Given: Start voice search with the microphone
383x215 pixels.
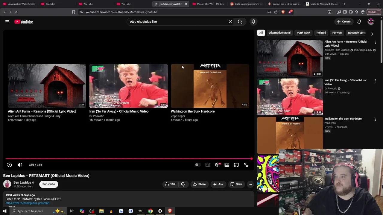Looking at the screenshot, I should pyautogui.click(x=253, y=21).
